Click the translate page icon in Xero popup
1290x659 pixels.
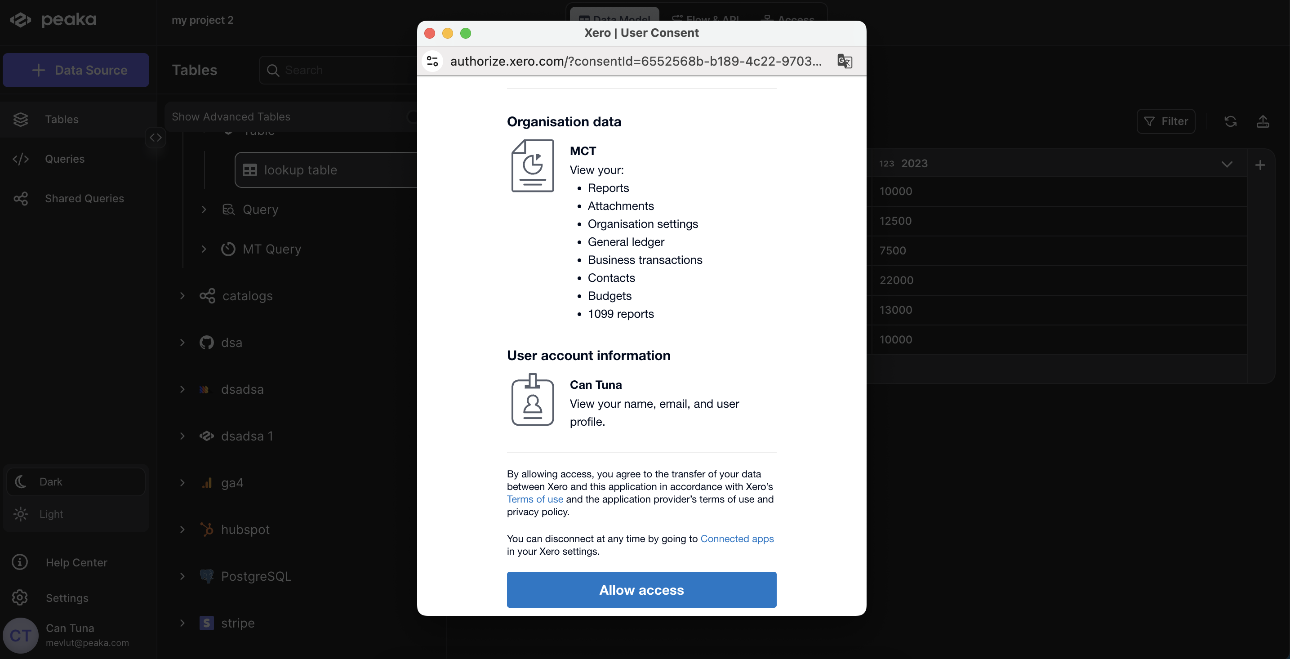point(845,61)
